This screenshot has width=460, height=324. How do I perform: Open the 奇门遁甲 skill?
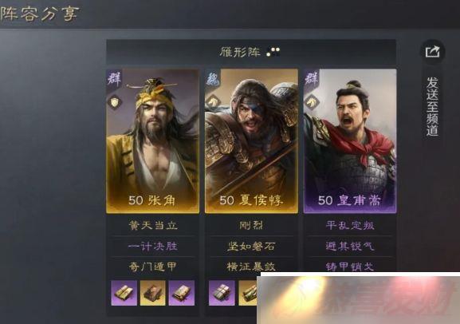coord(153,267)
